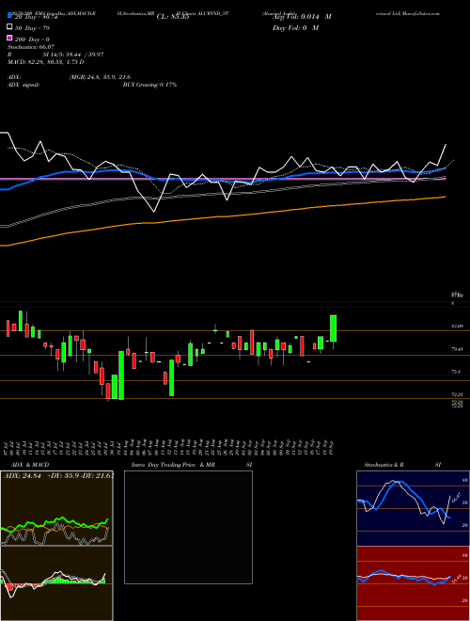This screenshot has height=621, width=470.
Task: Select the 'MACD: 82.28, 80.53, 1.75 D' line
Action: click(45, 62)
